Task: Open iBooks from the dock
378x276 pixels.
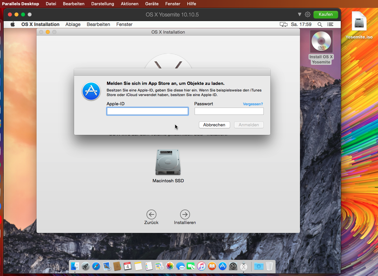Action: pyautogui.click(x=212, y=266)
